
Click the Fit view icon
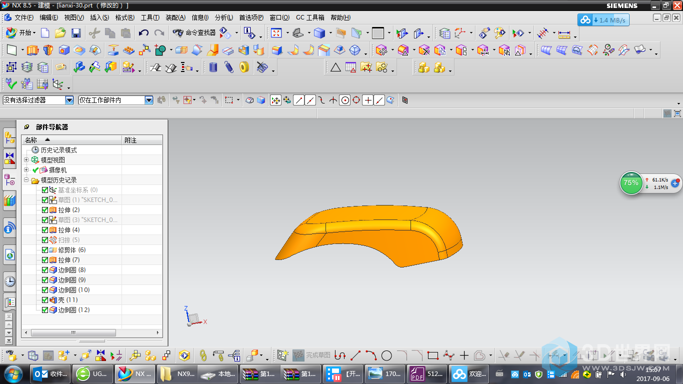pyautogui.click(x=276, y=33)
